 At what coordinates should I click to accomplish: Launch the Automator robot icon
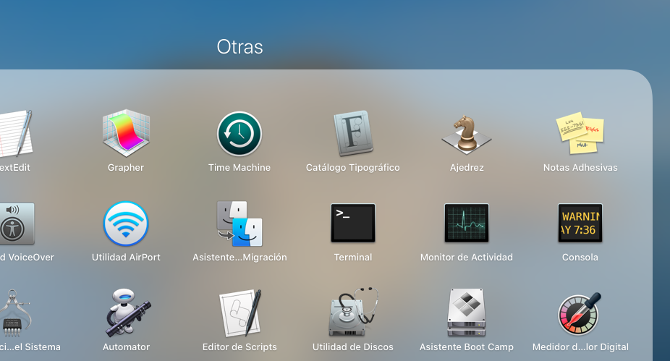[x=127, y=313]
